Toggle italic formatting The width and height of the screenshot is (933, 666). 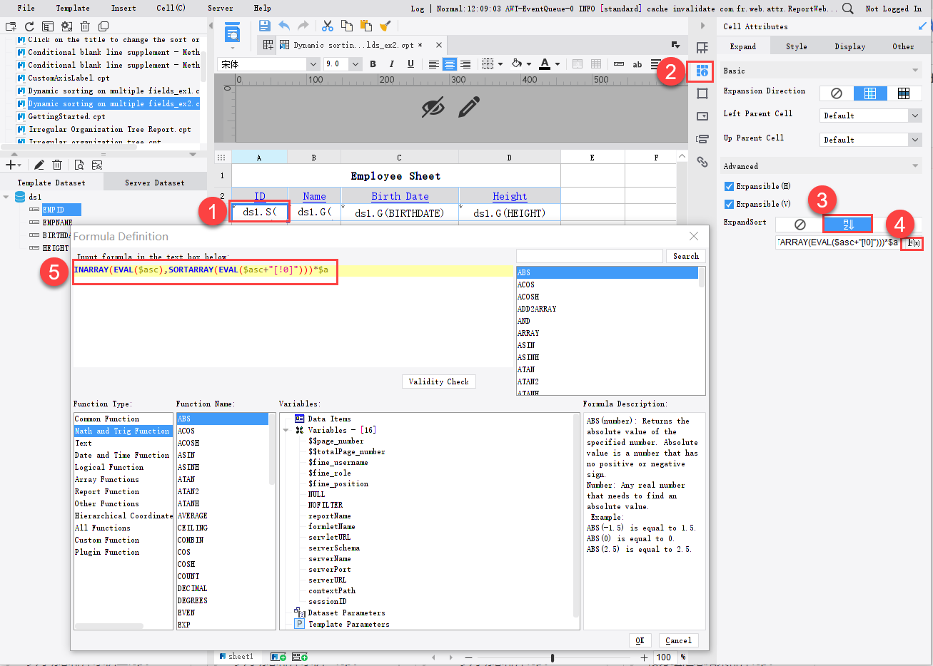[391, 64]
